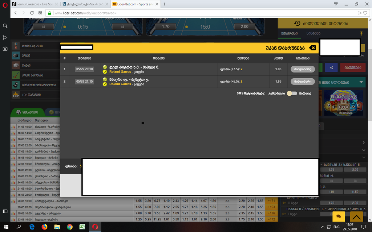The width and height of the screenshot is (372, 232).
Task: Click the blue share button
Action: coord(331,67)
